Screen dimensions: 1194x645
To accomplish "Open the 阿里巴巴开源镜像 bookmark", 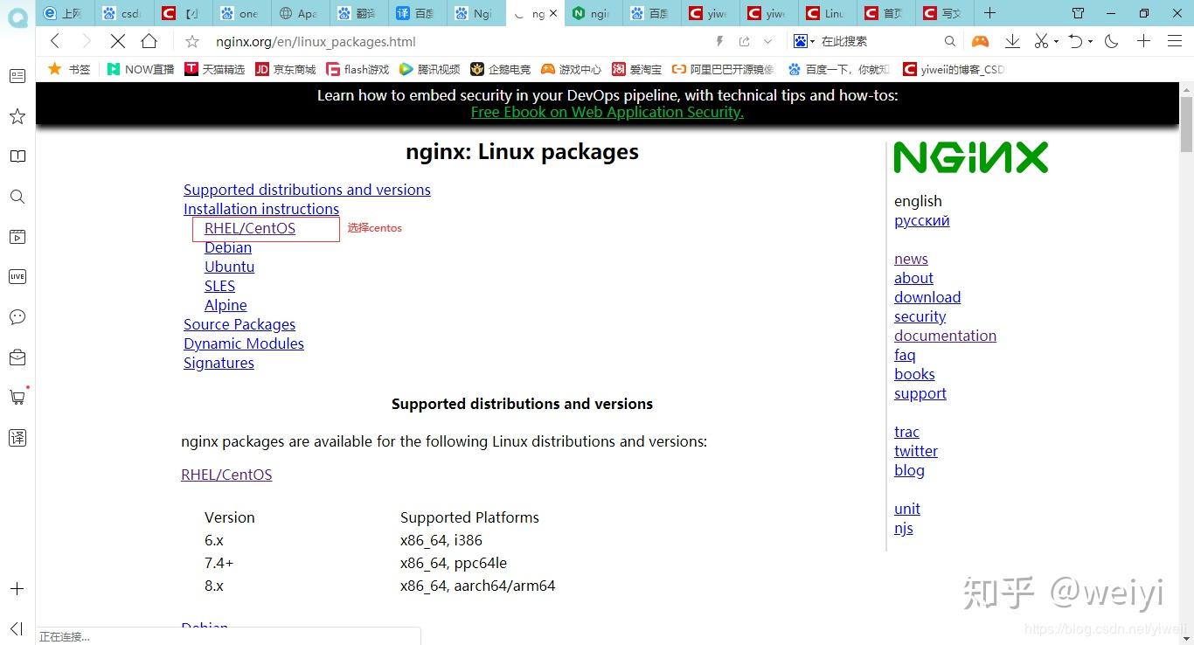I will click(x=723, y=69).
